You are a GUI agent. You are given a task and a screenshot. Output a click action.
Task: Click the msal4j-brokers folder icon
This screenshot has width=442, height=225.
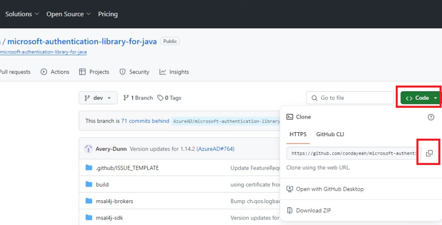click(x=89, y=201)
